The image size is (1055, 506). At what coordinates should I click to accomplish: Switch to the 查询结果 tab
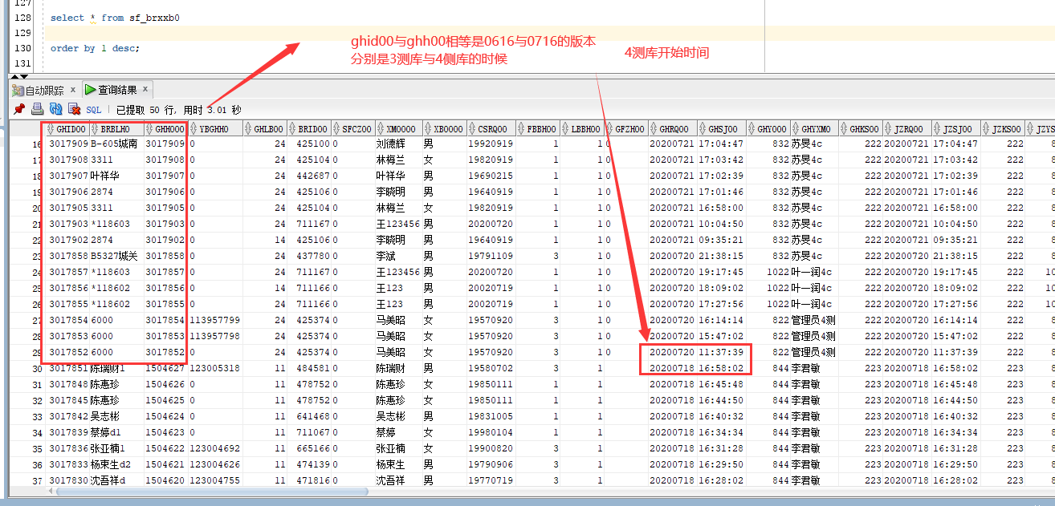[117, 90]
